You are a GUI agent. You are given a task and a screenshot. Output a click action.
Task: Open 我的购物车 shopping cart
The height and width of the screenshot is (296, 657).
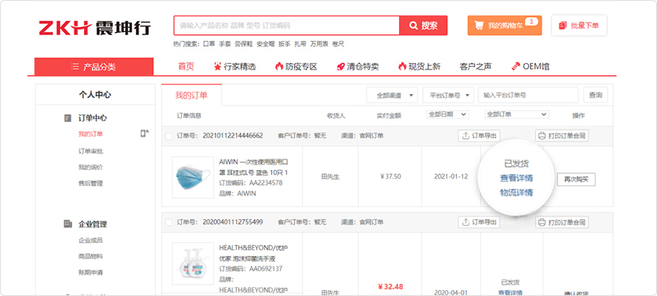[x=505, y=25]
